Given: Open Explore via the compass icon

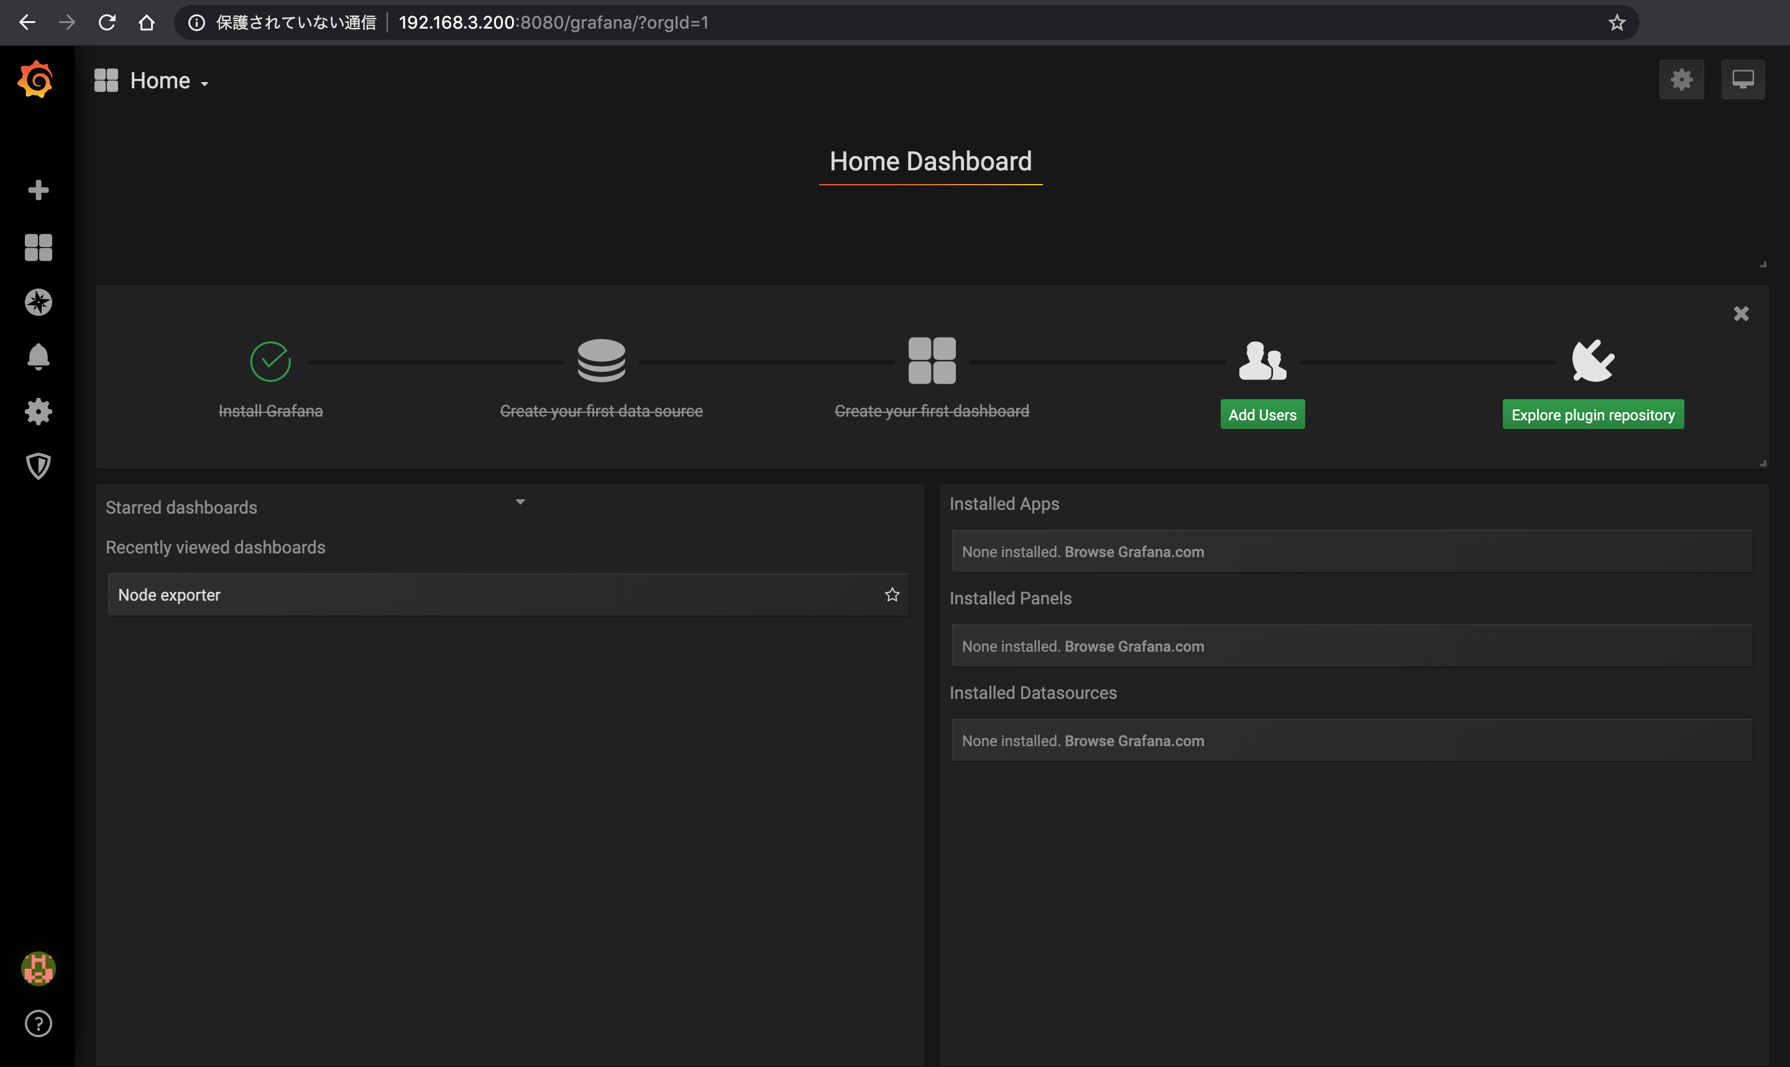Looking at the screenshot, I should (x=38, y=302).
